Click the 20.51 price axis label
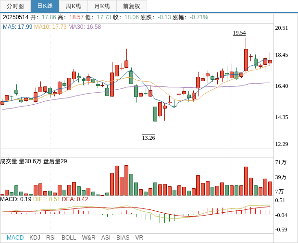Viewport: 298px width, 243px height. [x=282, y=28]
